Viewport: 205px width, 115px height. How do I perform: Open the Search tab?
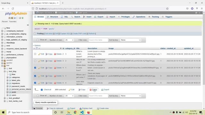(x=76, y=17)
